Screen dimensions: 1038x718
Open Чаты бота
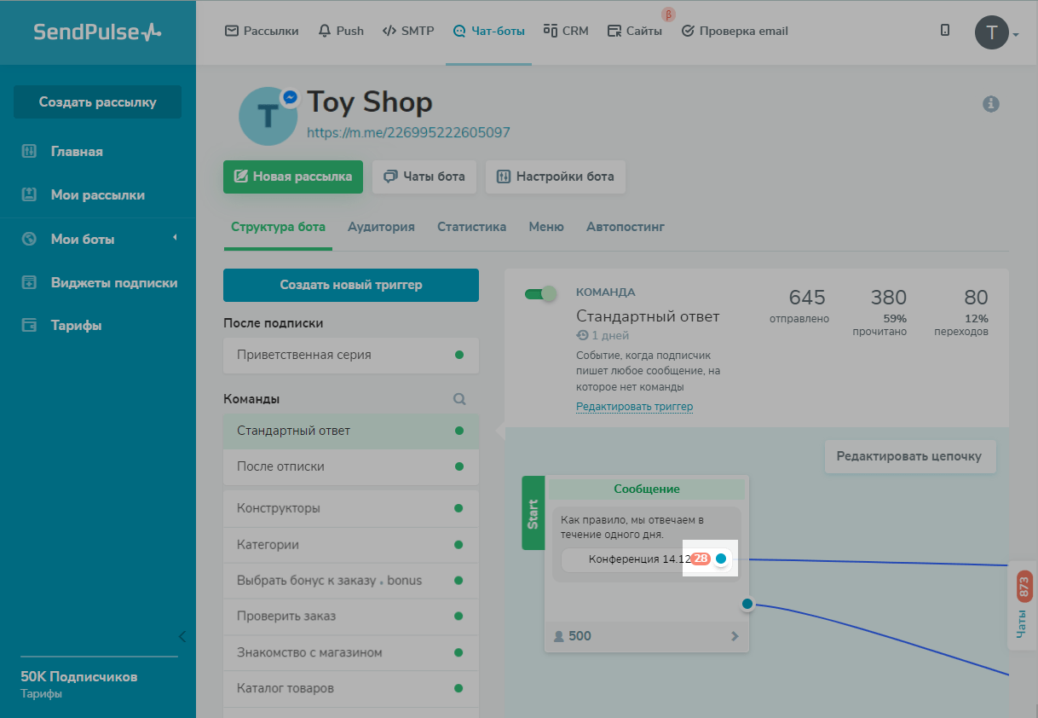424,177
